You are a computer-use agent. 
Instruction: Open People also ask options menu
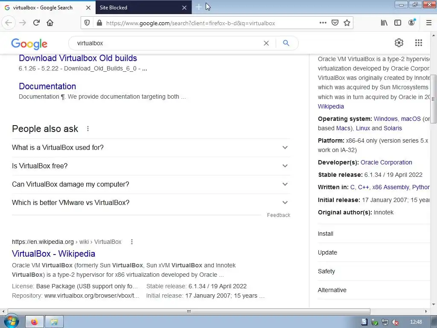point(88,129)
